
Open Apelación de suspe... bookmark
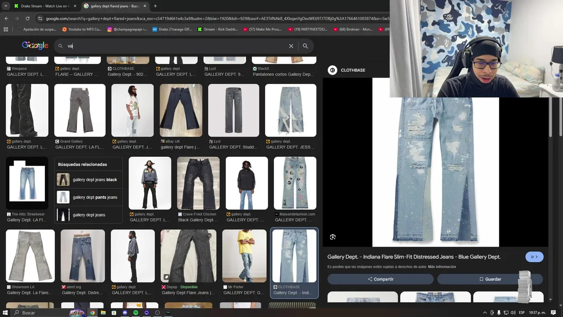(36, 29)
